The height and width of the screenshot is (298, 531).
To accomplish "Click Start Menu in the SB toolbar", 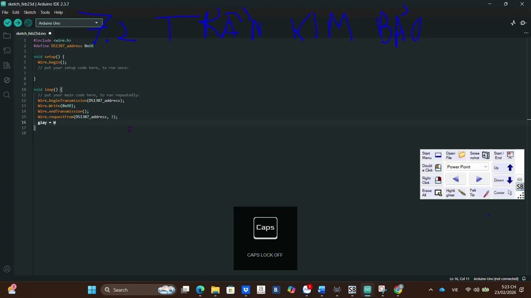I will (x=432, y=155).
